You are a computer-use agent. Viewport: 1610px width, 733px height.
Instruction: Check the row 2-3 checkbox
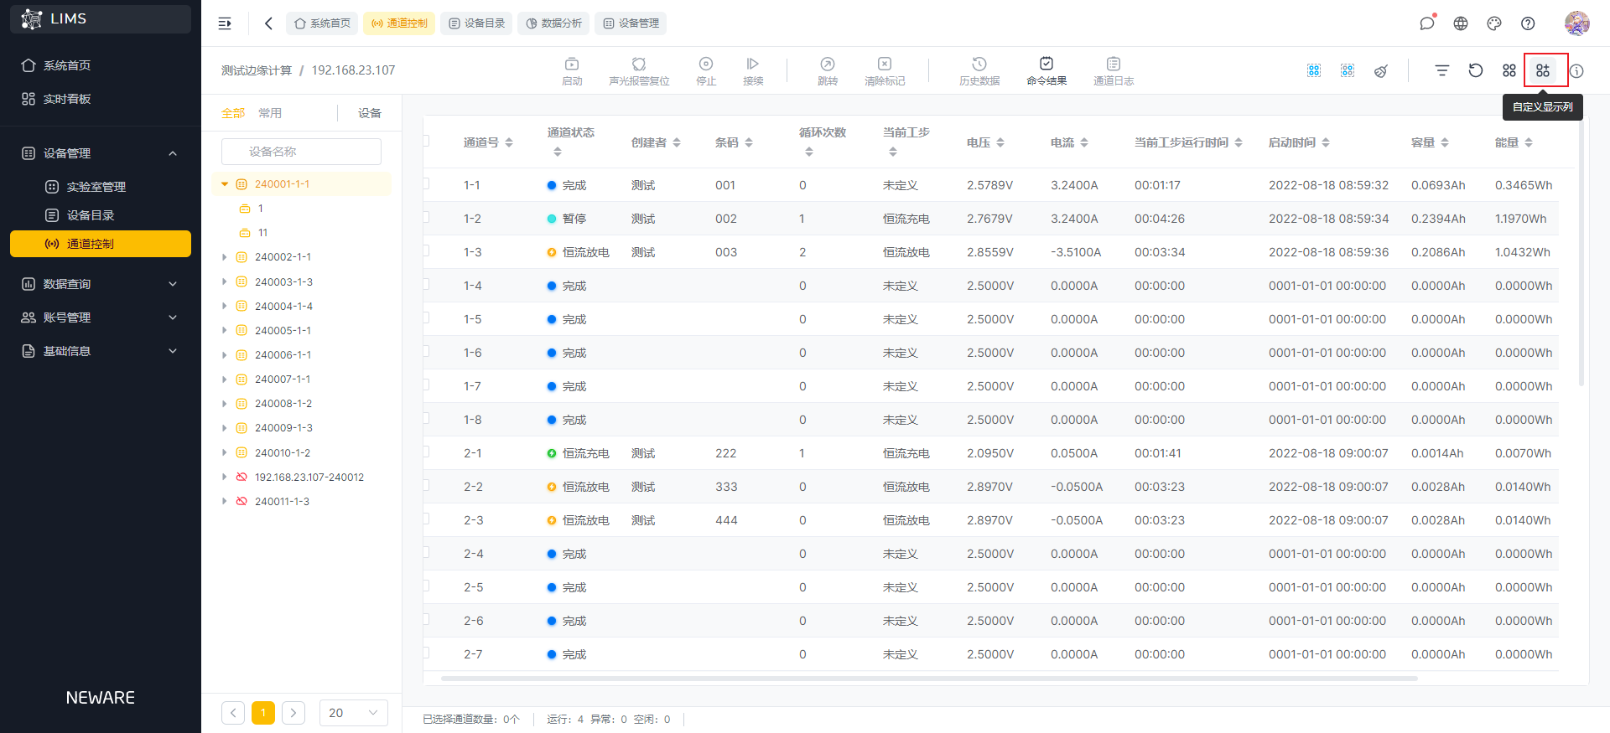426,519
